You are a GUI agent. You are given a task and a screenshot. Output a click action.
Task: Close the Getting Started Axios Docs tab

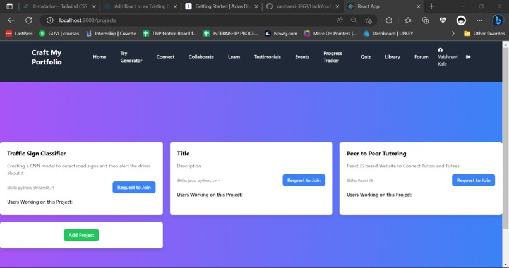pos(256,6)
